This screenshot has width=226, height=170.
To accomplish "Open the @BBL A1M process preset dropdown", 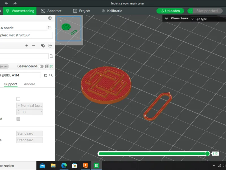I will tap(20, 75).
